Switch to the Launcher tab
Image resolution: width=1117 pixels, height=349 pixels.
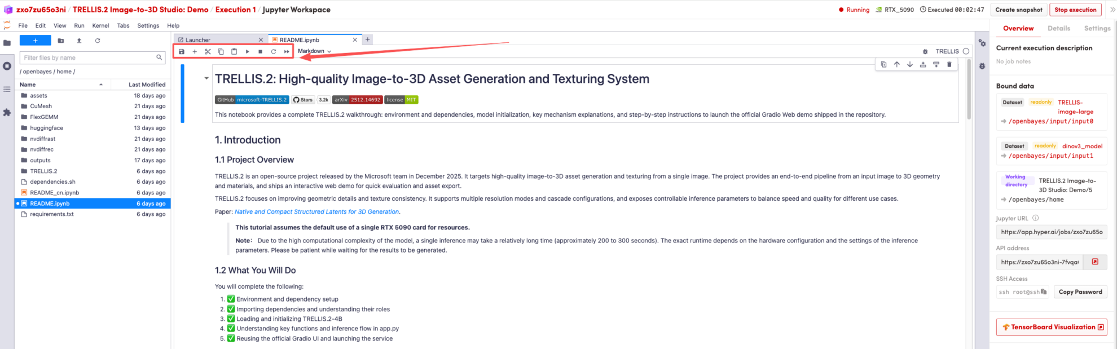point(198,40)
